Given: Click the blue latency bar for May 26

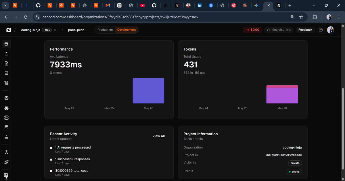Looking at the screenshot, I should 148,91.
